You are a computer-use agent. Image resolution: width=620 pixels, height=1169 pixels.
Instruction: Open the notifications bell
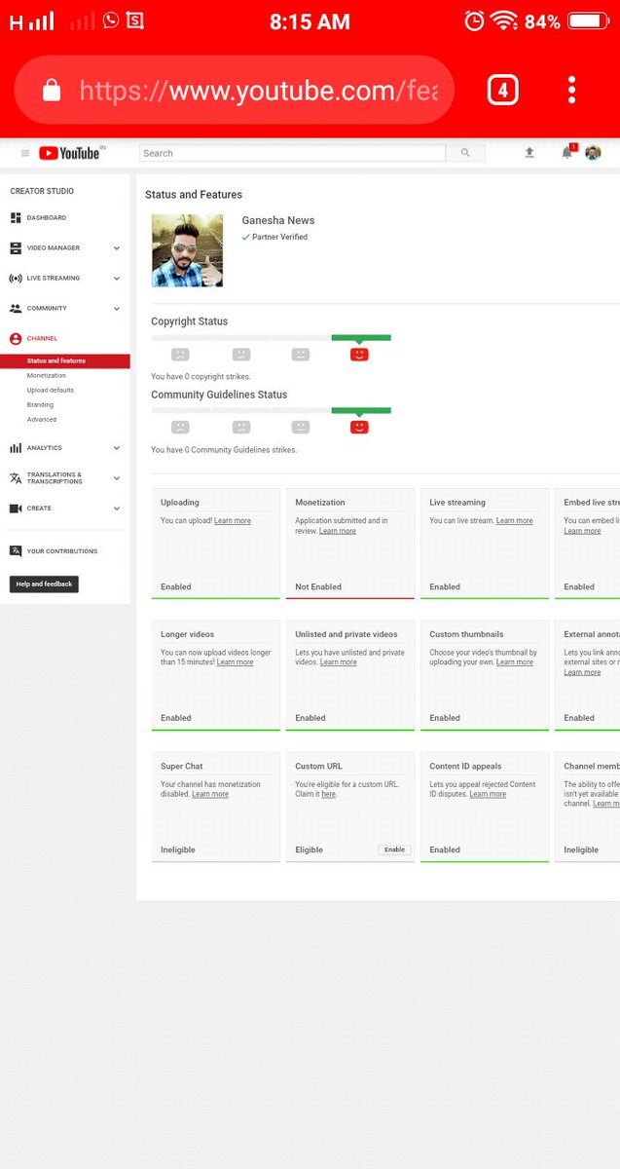tap(566, 153)
